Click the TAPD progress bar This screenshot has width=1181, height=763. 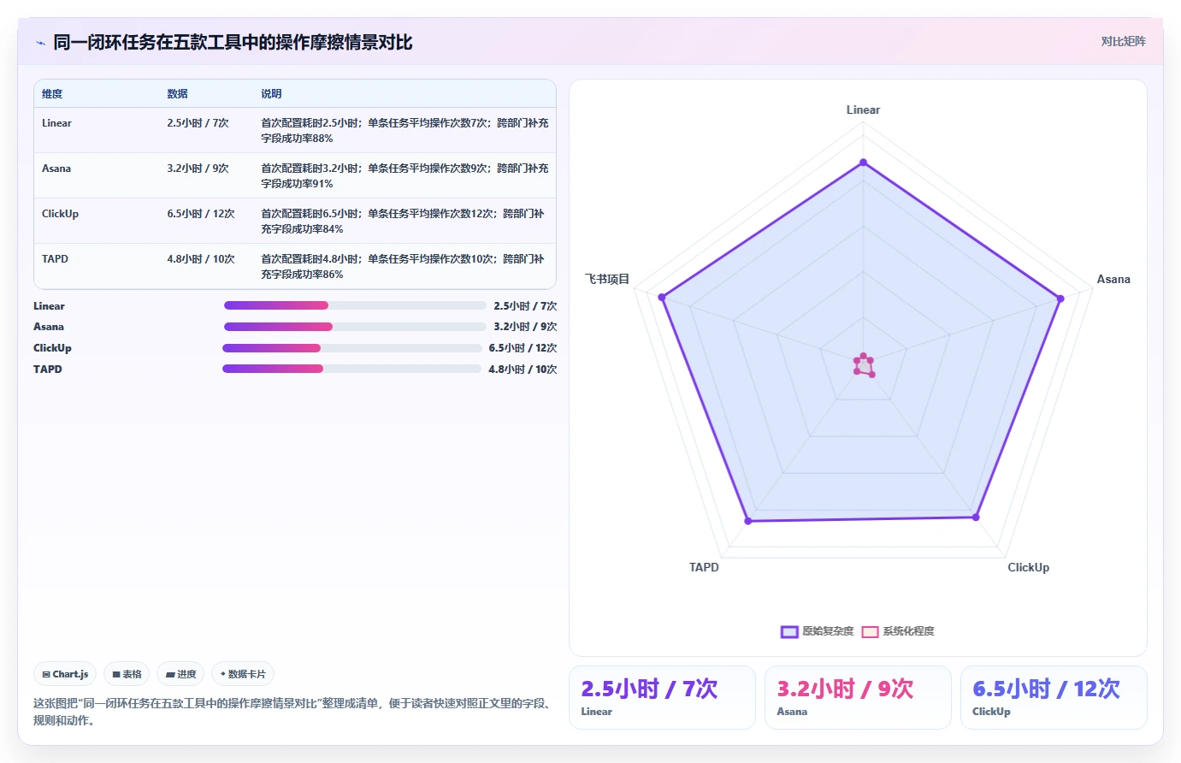[352, 369]
